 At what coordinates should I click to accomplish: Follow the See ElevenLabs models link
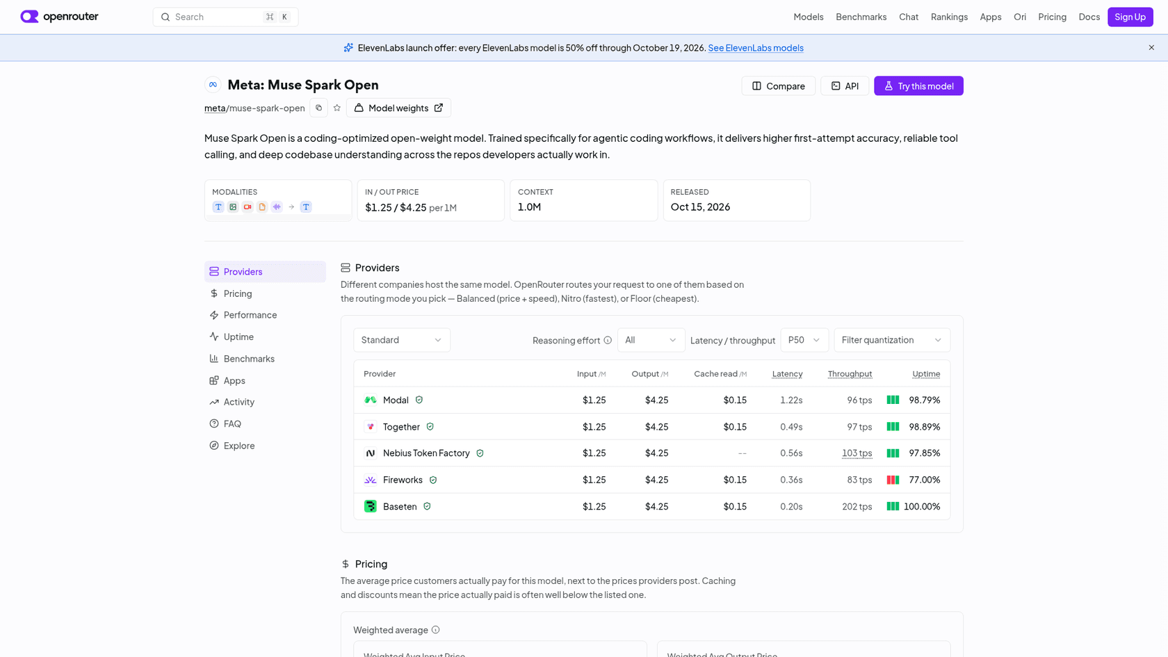tap(756, 48)
